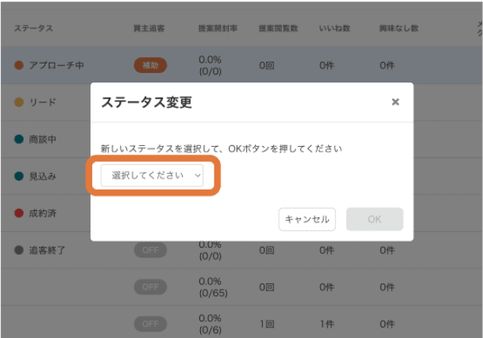
Task: Click the teal dot beside 見込み
Action: tap(19, 176)
